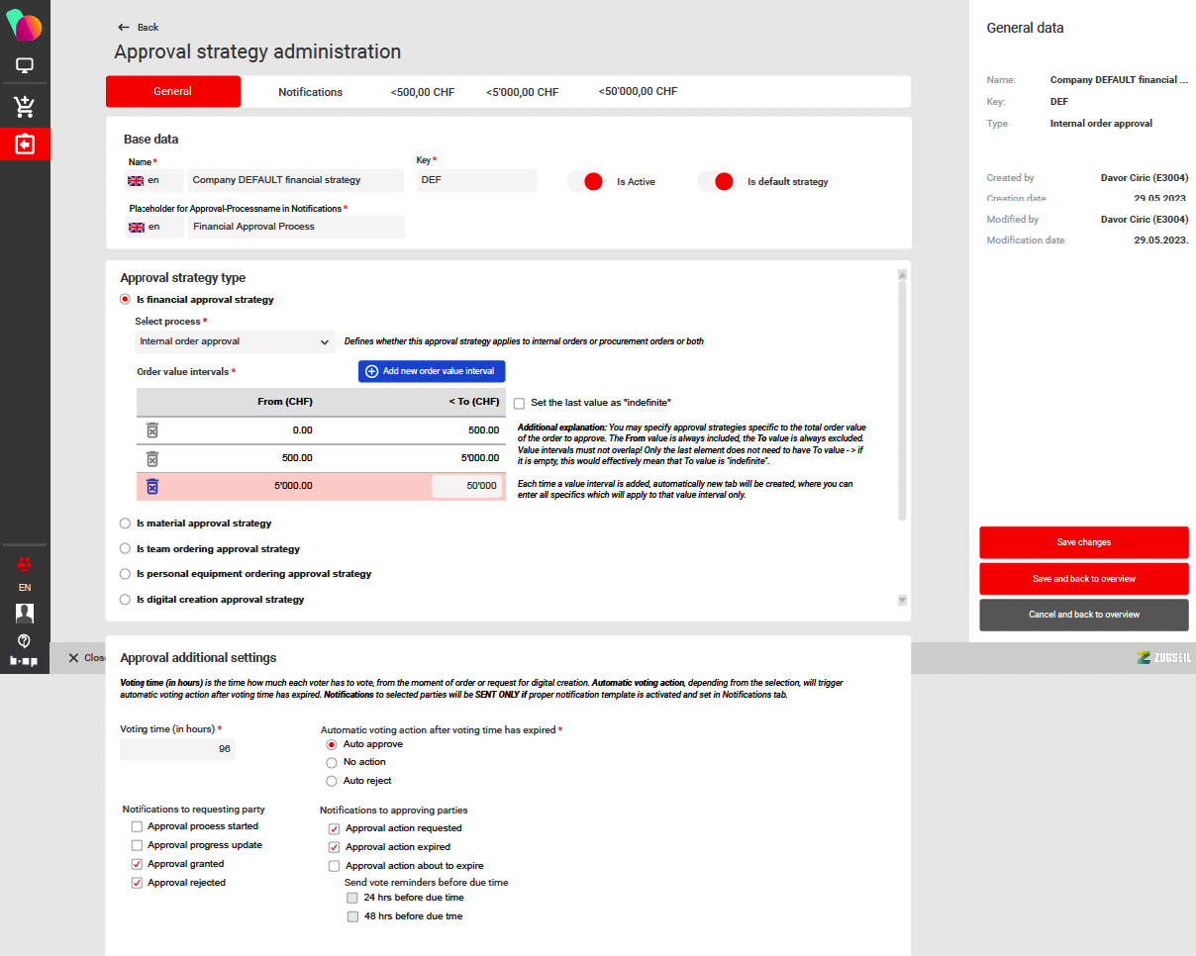This screenshot has height=956, width=1196.
Task: Click the user profile avatar in sidebar
Action: 25,613
